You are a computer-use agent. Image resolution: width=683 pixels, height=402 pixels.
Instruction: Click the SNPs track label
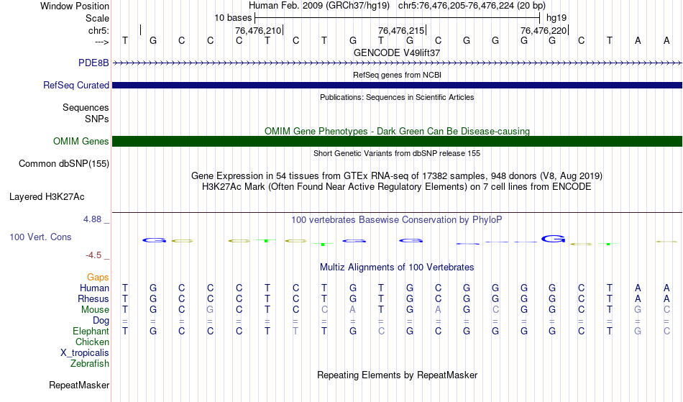[x=97, y=119]
